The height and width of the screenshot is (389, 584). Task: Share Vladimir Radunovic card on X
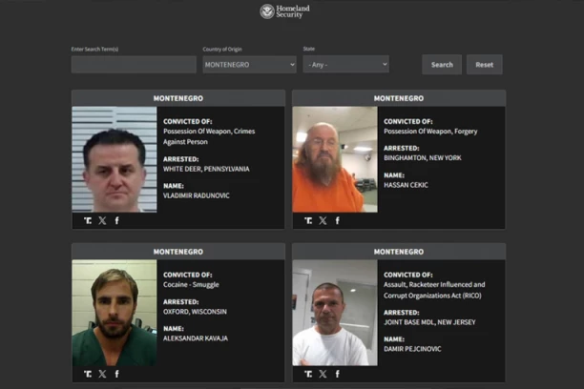click(x=102, y=220)
